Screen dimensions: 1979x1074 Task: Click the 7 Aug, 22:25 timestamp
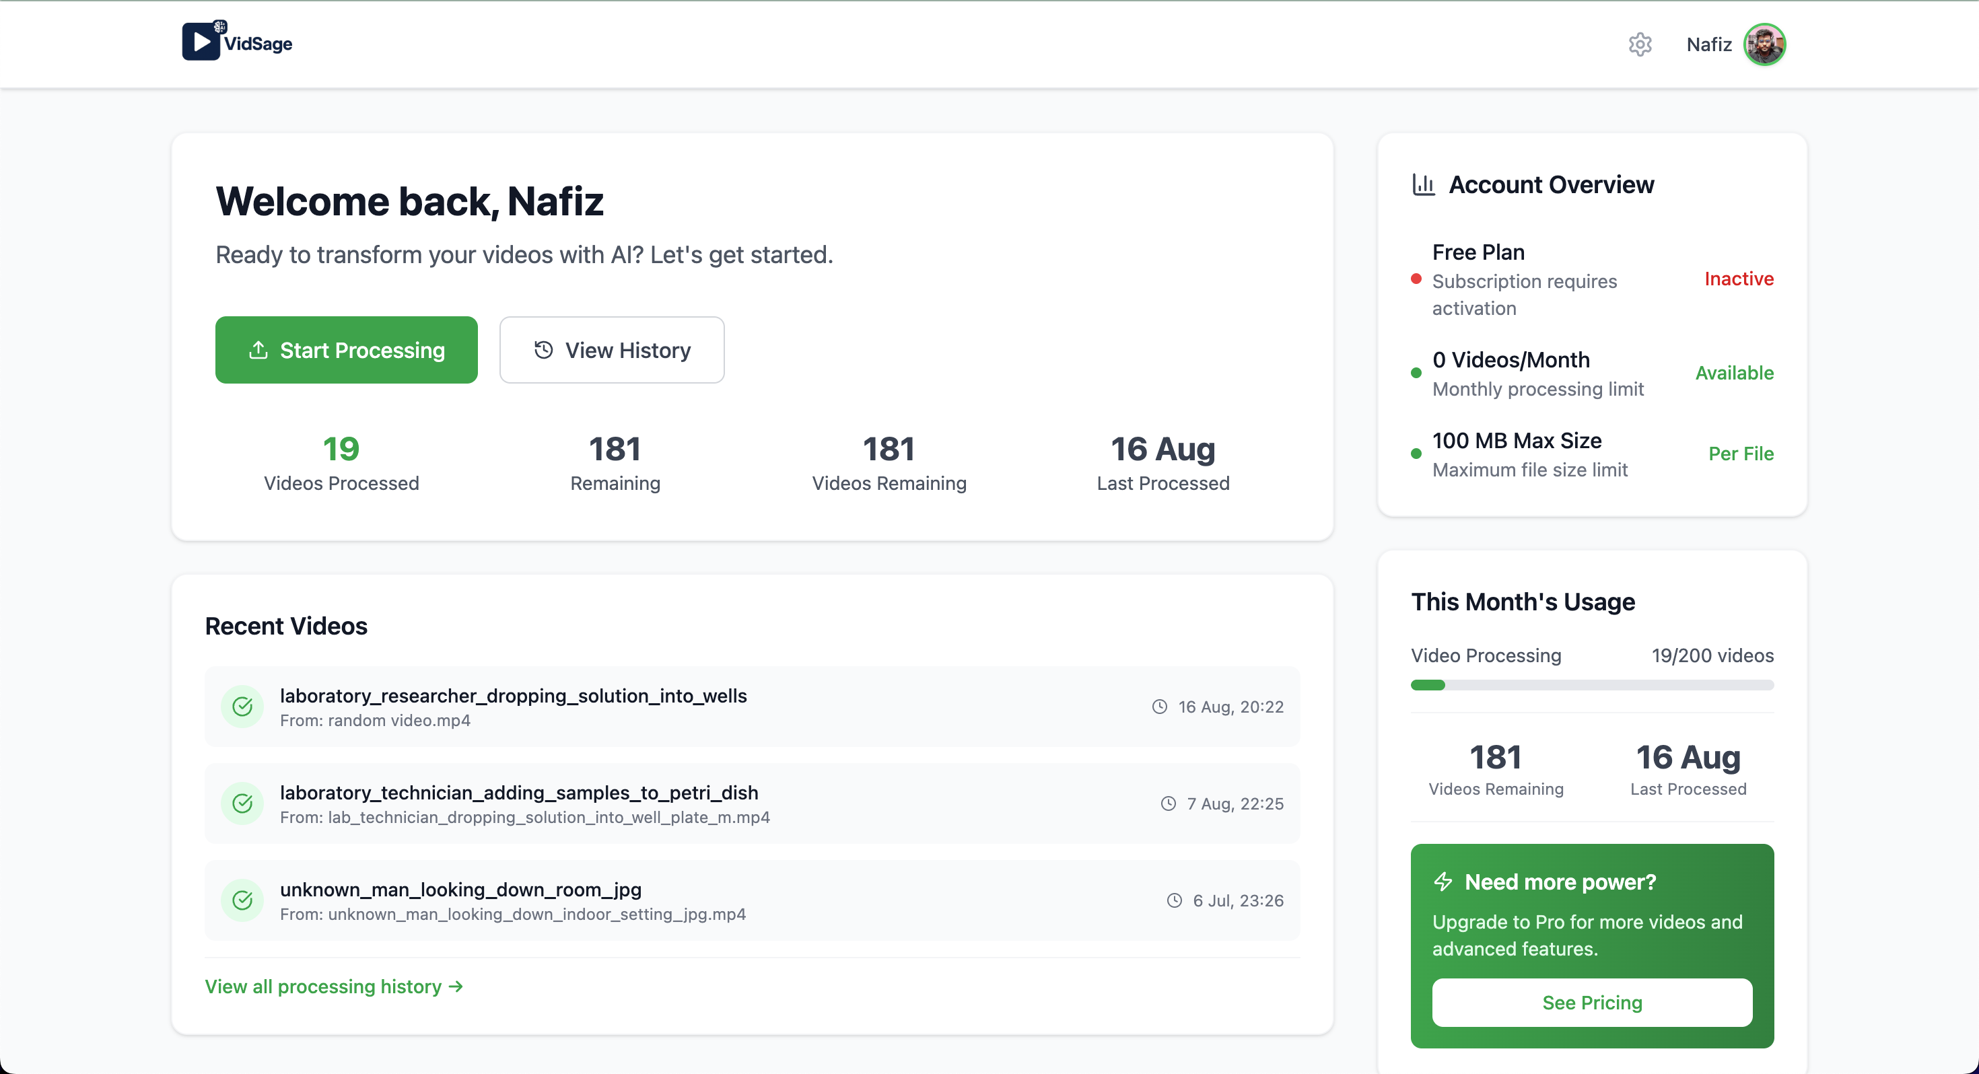(1235, 803)
